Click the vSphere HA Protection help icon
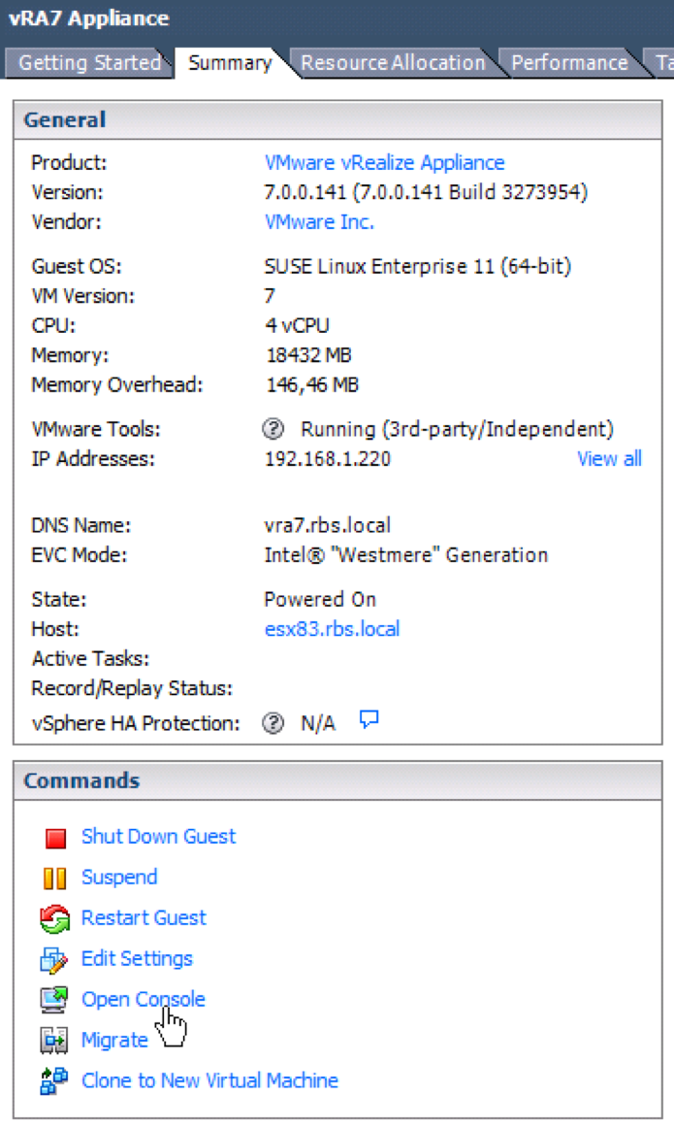 point(273,723)
